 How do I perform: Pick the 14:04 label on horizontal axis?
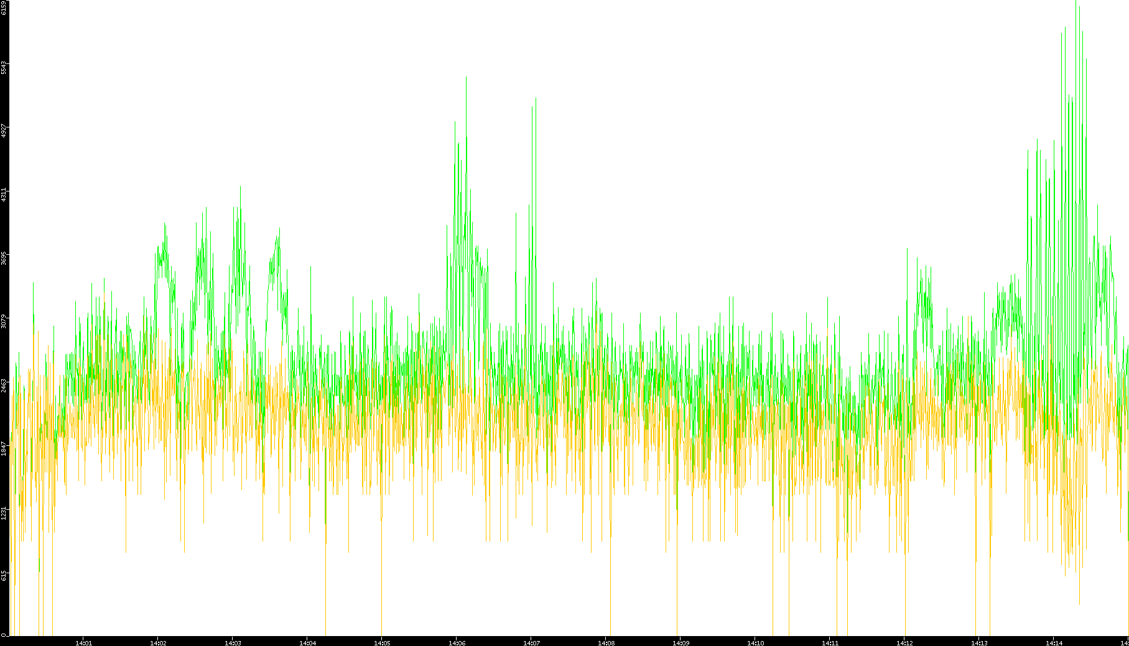tap(307, 643)
